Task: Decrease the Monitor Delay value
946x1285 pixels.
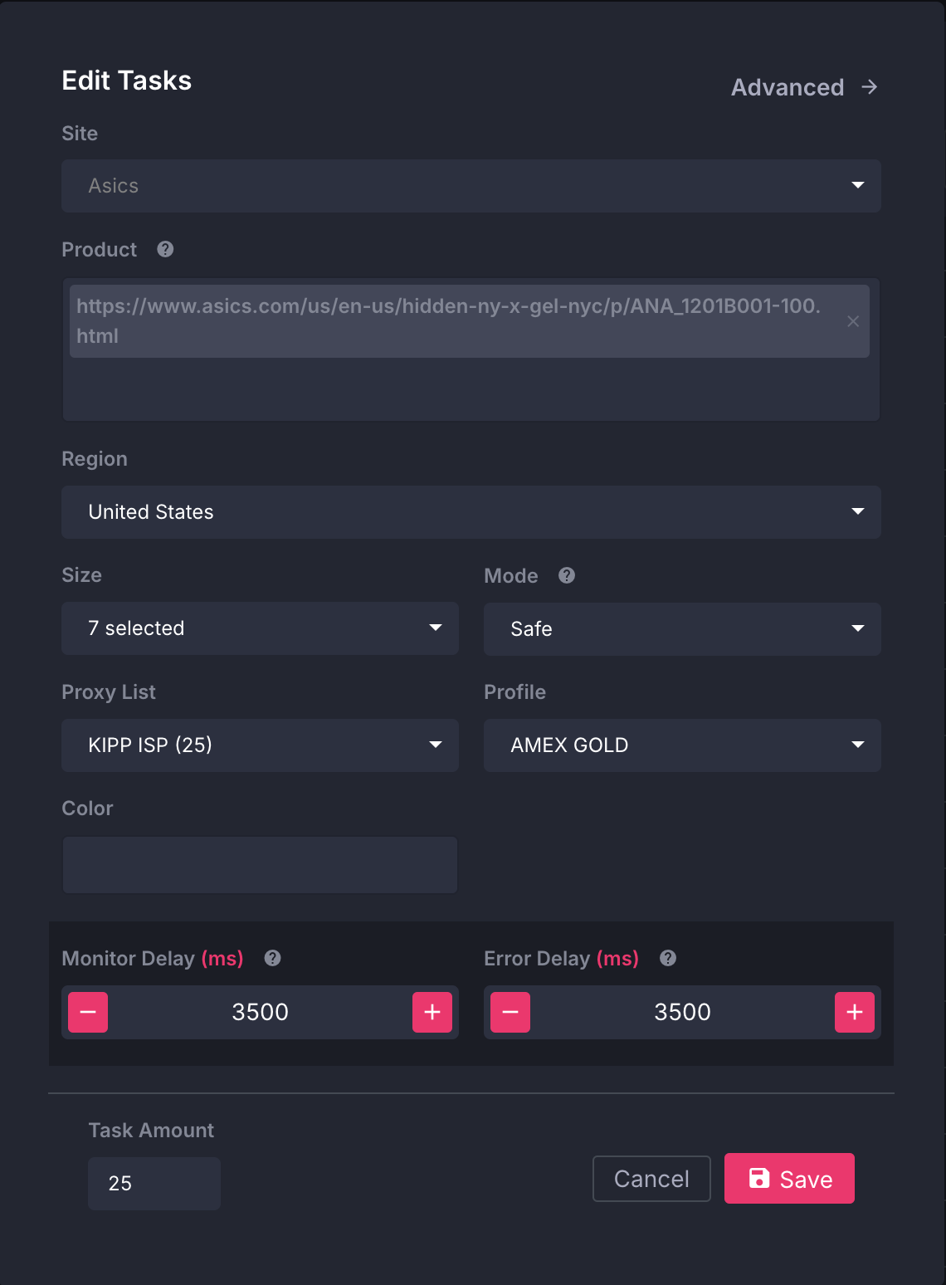Action: tap(88, 1012)
